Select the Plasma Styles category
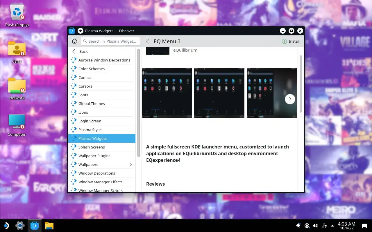372x232 pixels. [x=102, y=130]
